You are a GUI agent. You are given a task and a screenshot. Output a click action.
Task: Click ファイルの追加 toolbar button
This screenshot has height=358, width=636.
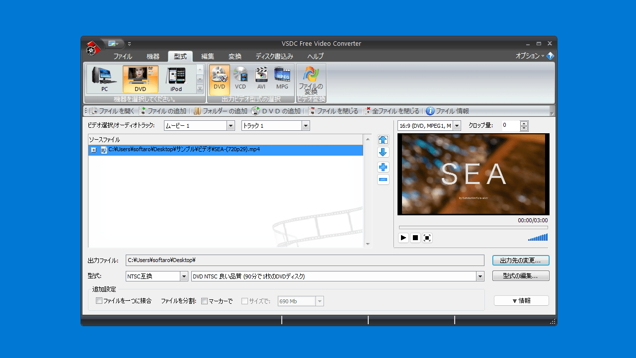[163, 111]
